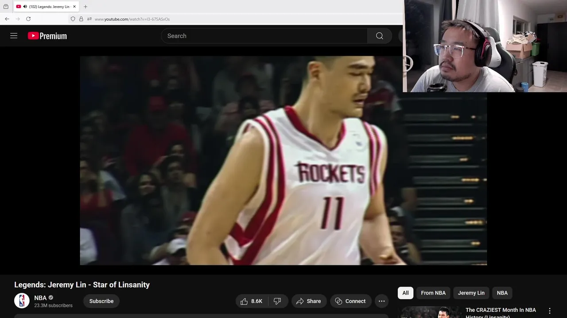Click the 23.3M subscribers text
The height and width of the screenshot is (318, 567).
click(x=53, y=306)
